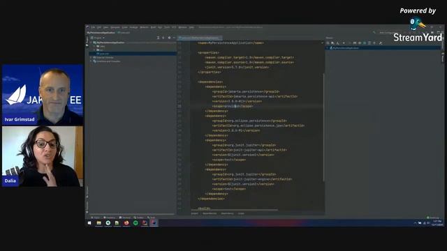Click the dependency breadcrumb
The width and height of the screenshot is (447, 251).
click(227, 213)
